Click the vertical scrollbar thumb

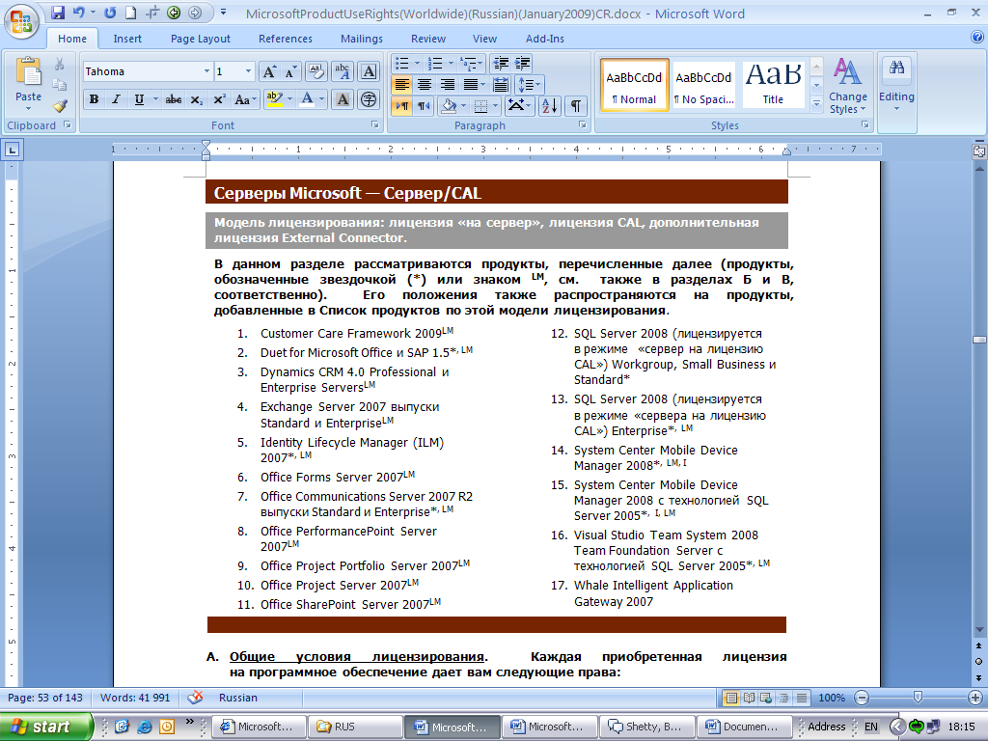[x=979, y=340]
